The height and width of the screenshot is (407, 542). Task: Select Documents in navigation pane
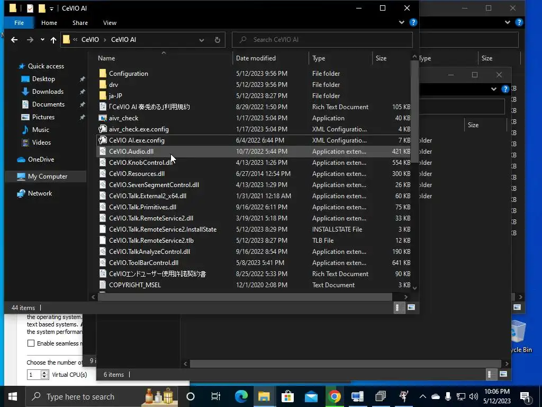pos(48,104)
